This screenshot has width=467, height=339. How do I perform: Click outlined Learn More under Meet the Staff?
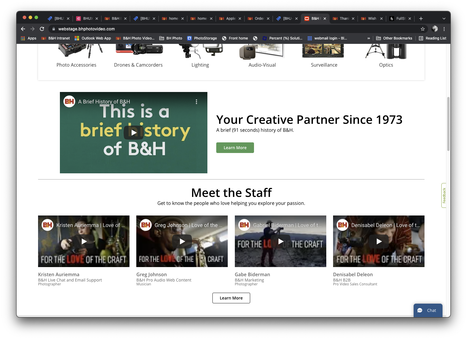pyautogui.click(x=231, y=298)
